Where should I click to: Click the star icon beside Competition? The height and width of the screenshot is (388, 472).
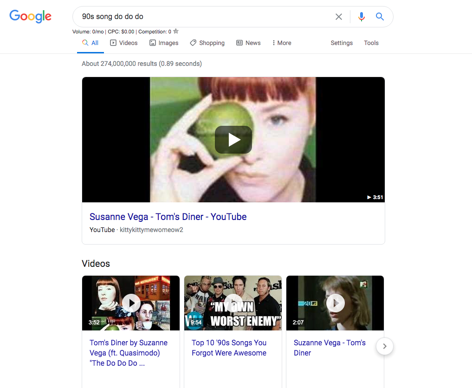tap(176, 32)
